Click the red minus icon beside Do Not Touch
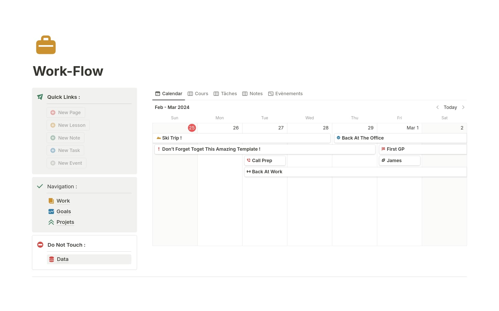This screenshot has height=311, width=499. pyautogui.click(x=40, y=245)
